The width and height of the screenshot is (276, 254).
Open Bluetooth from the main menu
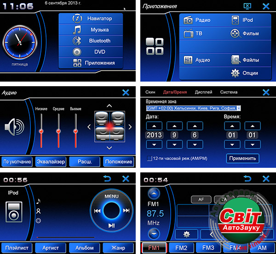pos(91,41)
